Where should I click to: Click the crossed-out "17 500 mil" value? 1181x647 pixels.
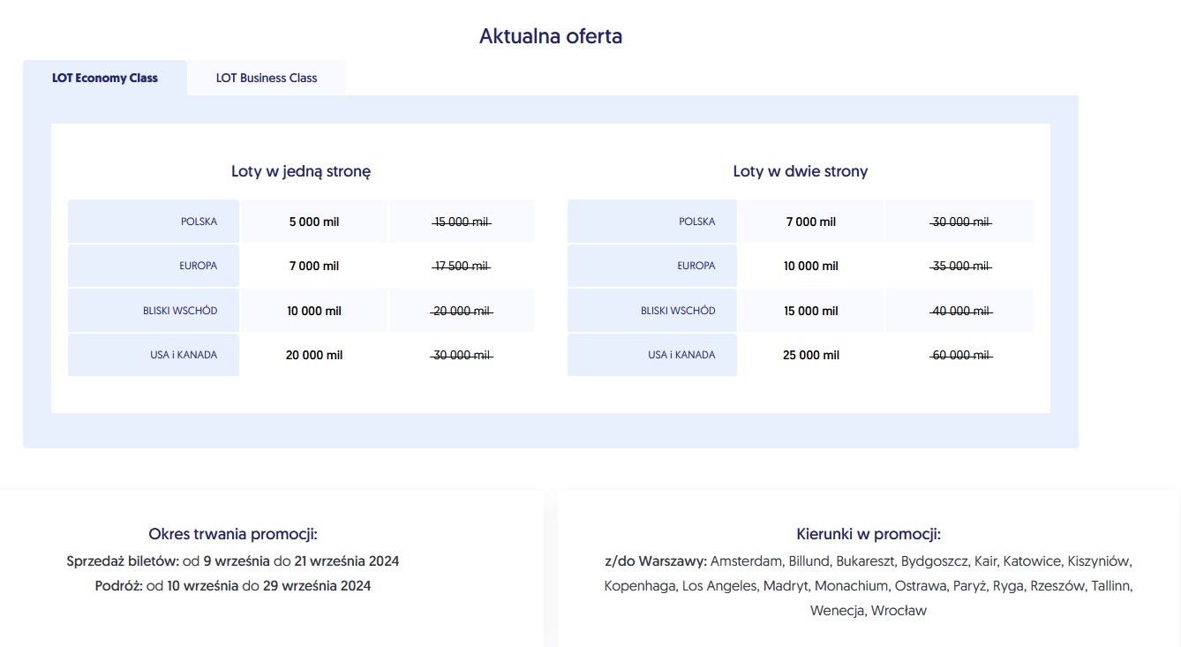pyautogui.click(x=462, y=266)
